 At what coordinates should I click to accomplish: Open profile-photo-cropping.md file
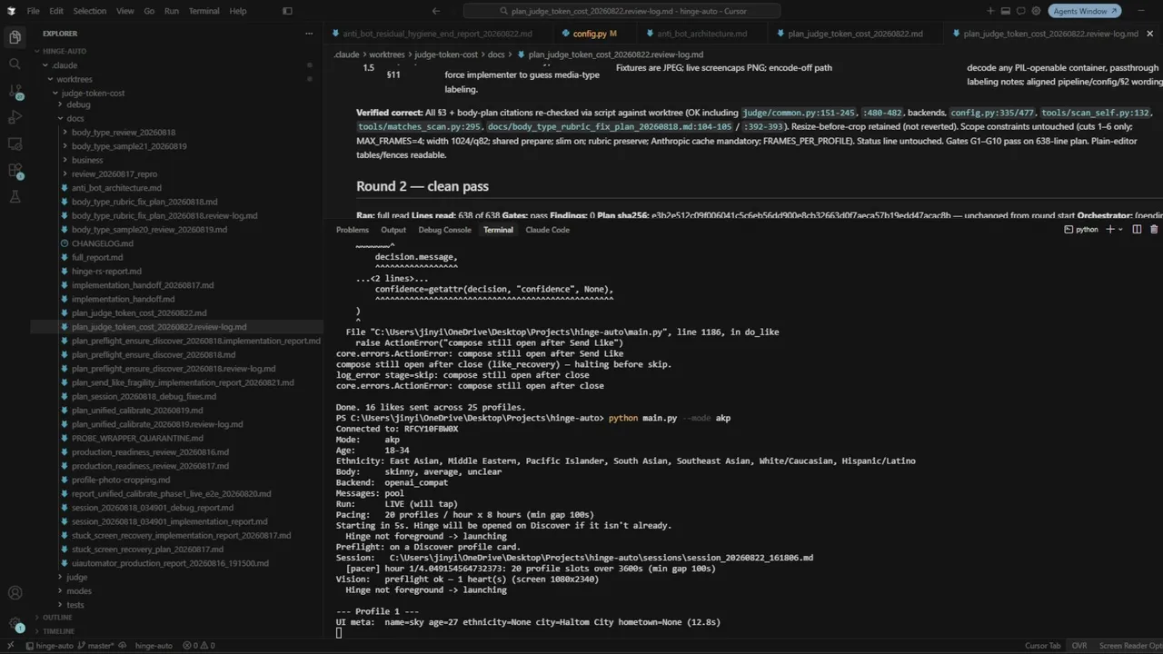tap(121, 480)
